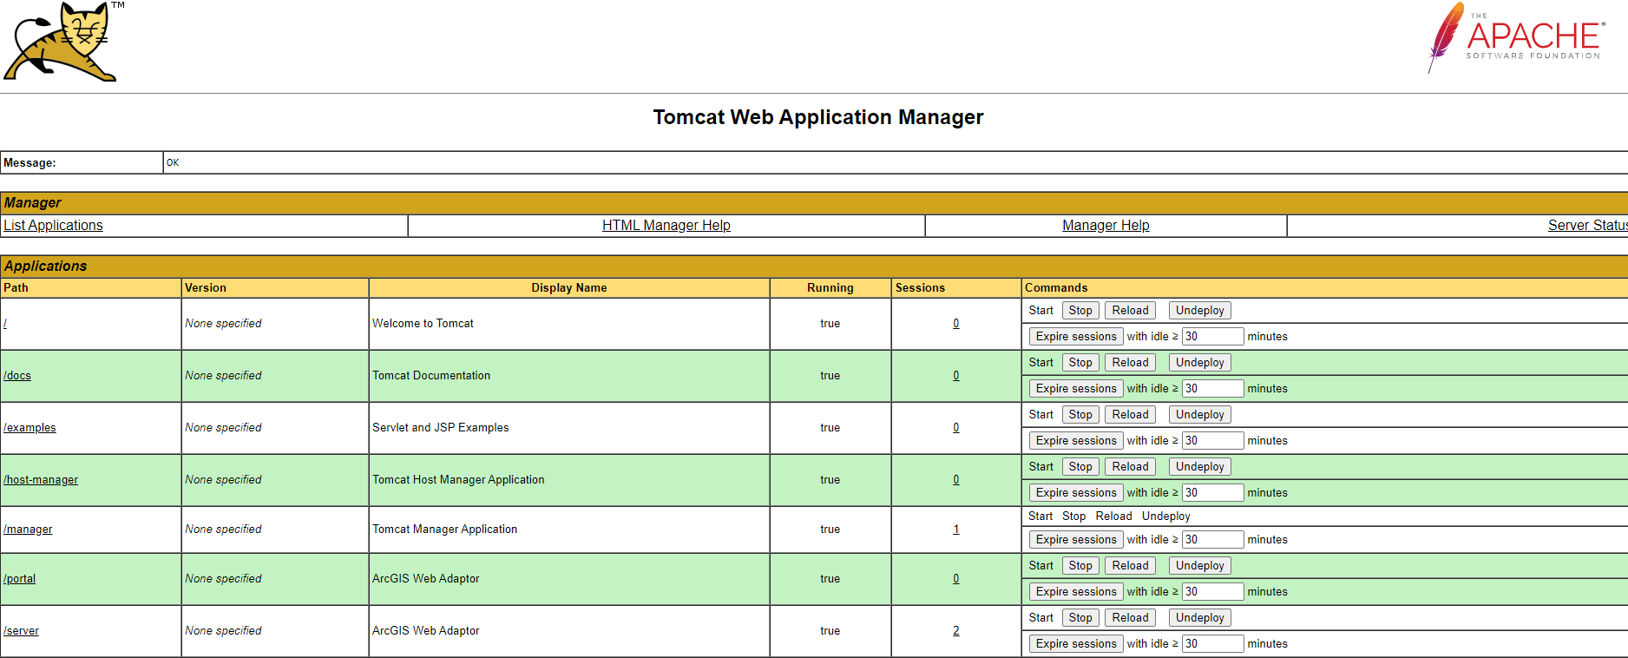Screen dimensions: 1628x658
Task: Click the 'OK' message text
Action: (173, 163)
